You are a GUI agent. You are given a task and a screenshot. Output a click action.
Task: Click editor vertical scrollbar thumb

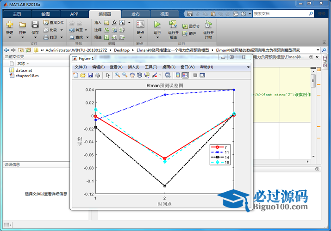(x=313, y=81)
